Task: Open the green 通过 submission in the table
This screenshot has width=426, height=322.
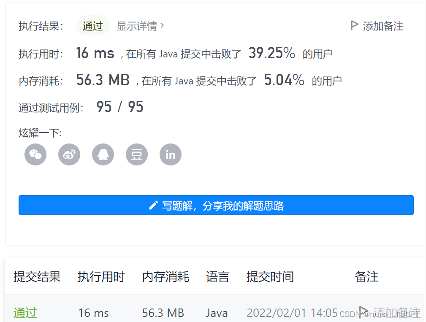Action: click(x=25, y=313)
